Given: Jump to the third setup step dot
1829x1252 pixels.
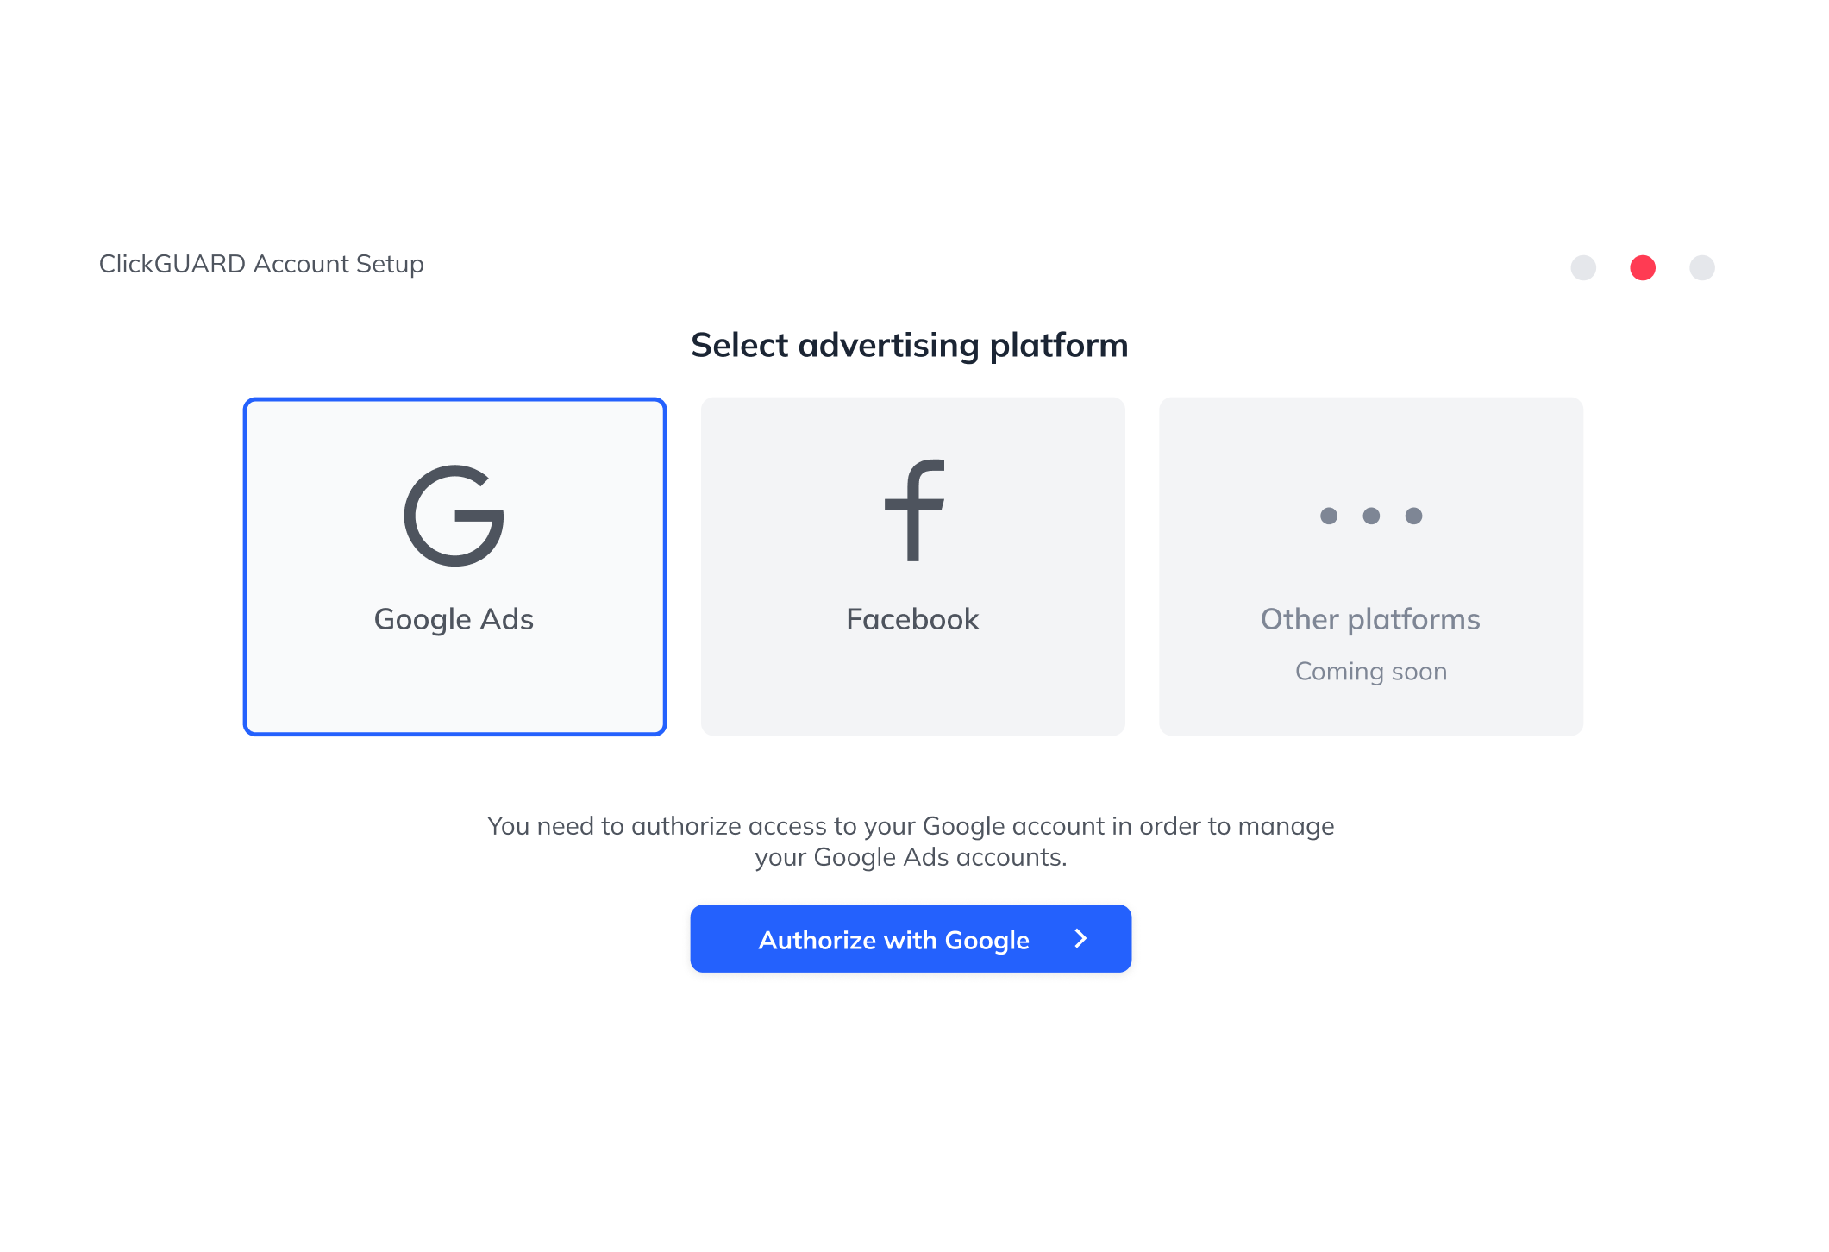Looking at the screenshot, I should (x=1702, y=267).
